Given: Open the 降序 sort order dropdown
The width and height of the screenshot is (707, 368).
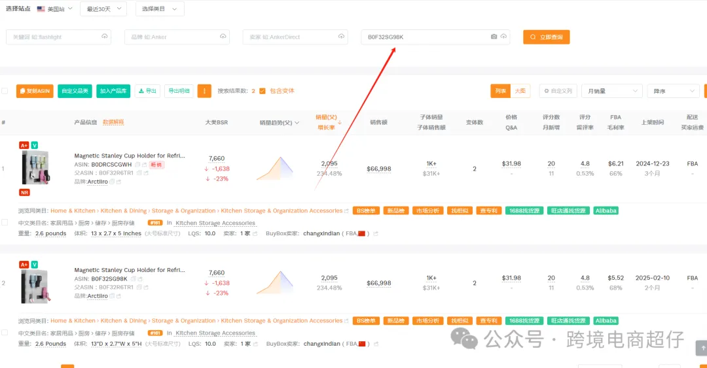Looking at the screenshot, I should [673, 91].
